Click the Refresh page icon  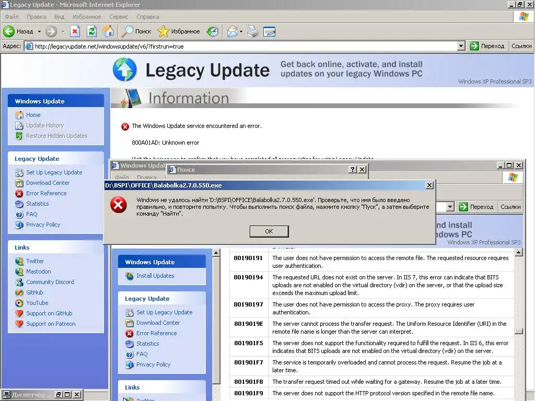pos(91,31)
